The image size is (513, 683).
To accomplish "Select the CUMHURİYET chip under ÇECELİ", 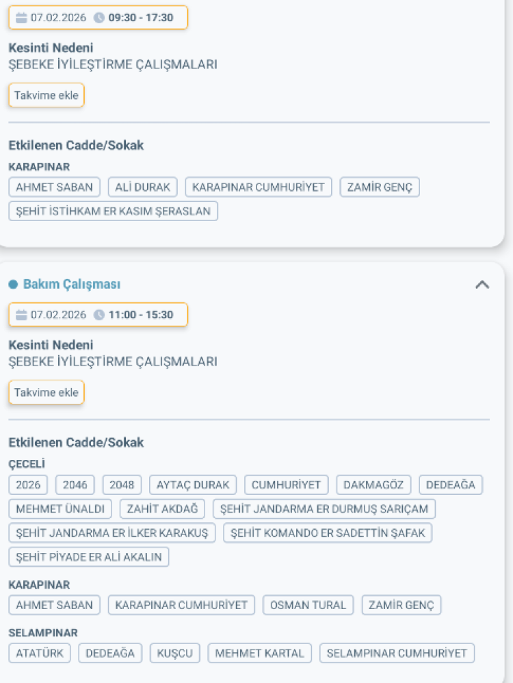I will 287,485.
